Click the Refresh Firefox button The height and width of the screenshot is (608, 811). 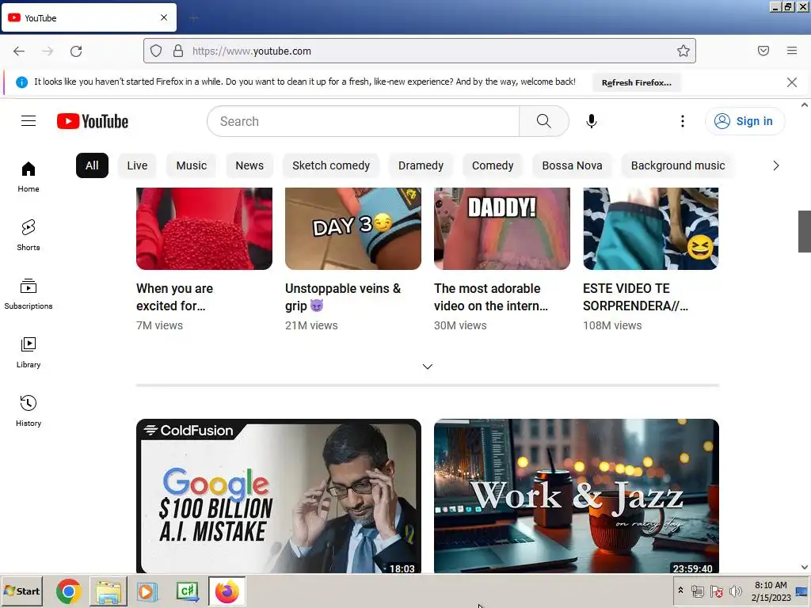(637, 82)
